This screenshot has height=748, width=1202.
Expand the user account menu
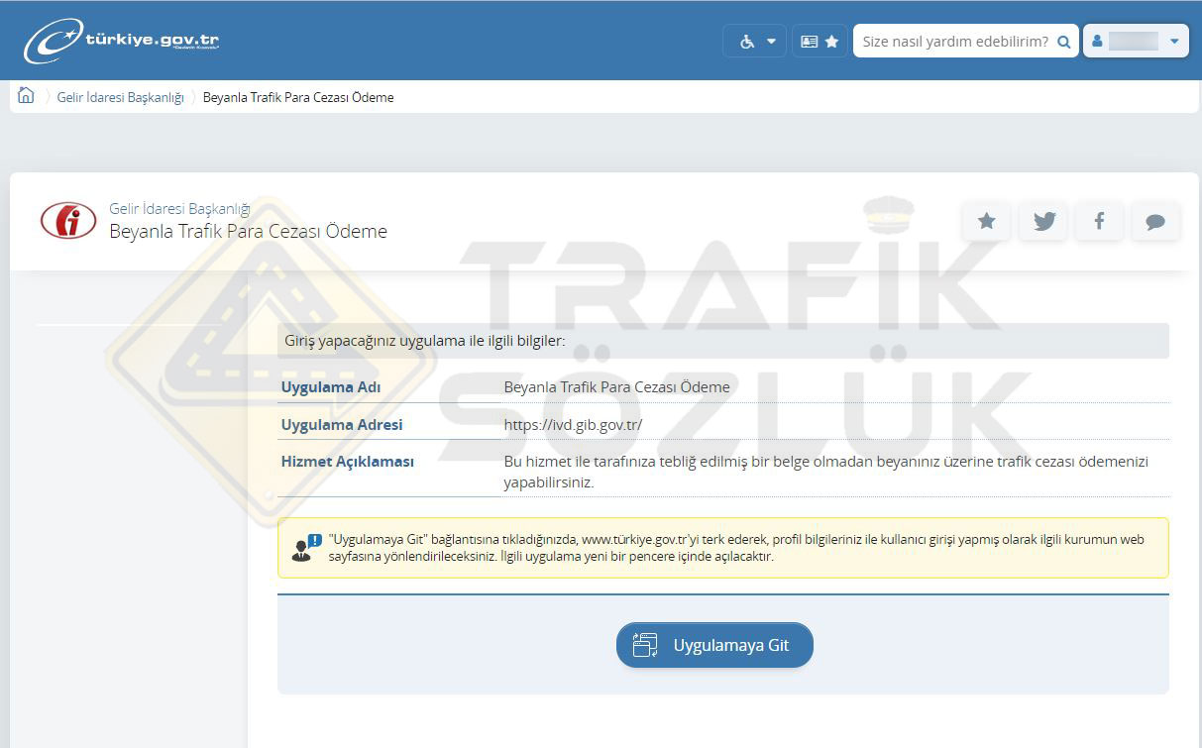pyautogui.click(x=1136, y=42)
